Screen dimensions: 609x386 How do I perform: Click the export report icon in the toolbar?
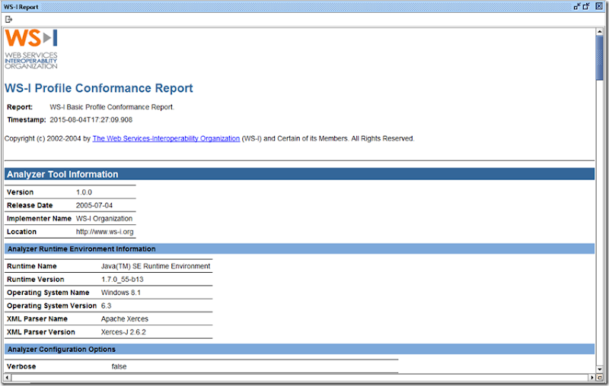(8, 20)
